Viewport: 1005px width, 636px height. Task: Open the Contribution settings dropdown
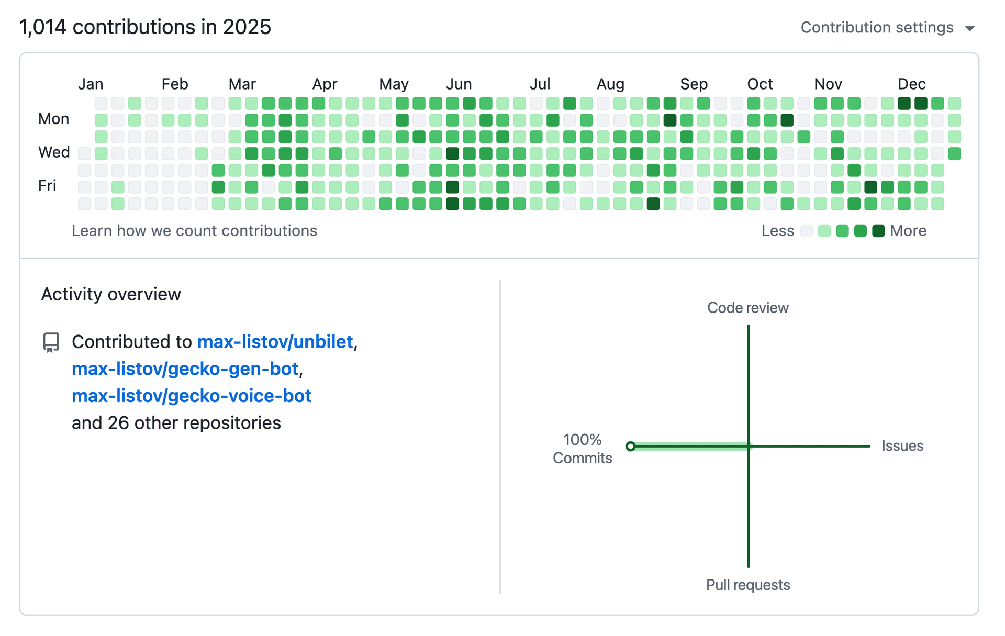(877, 27)
